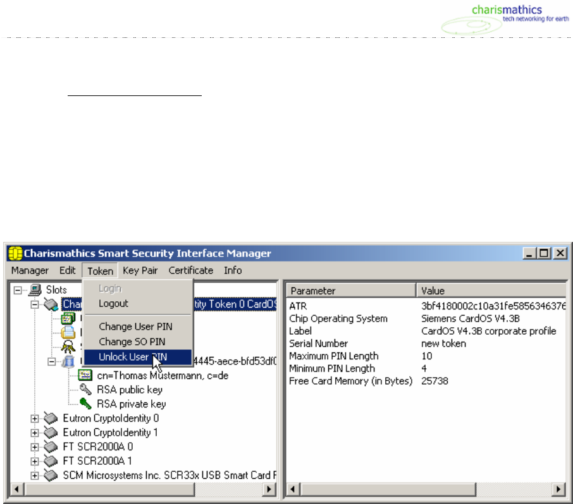The width and height of the screenshot is (573, 504).
Task: Click the Eutron CryptoIdentity 1 reader icon
Action: click(51, 432)
